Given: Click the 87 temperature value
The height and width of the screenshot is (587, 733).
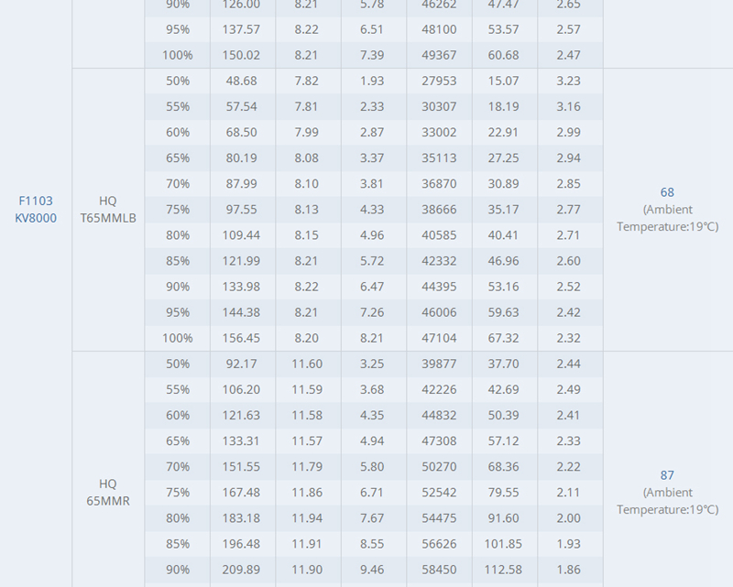Looking at the screenshot, I should click(x=667, y=475).
